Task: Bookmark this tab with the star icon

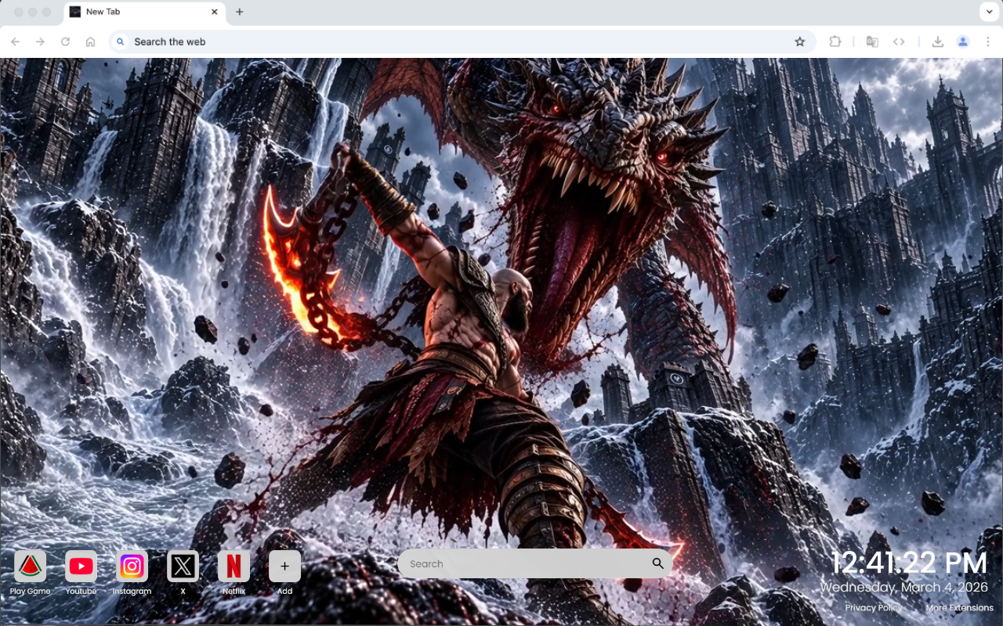Action: (x=799, y=41)
